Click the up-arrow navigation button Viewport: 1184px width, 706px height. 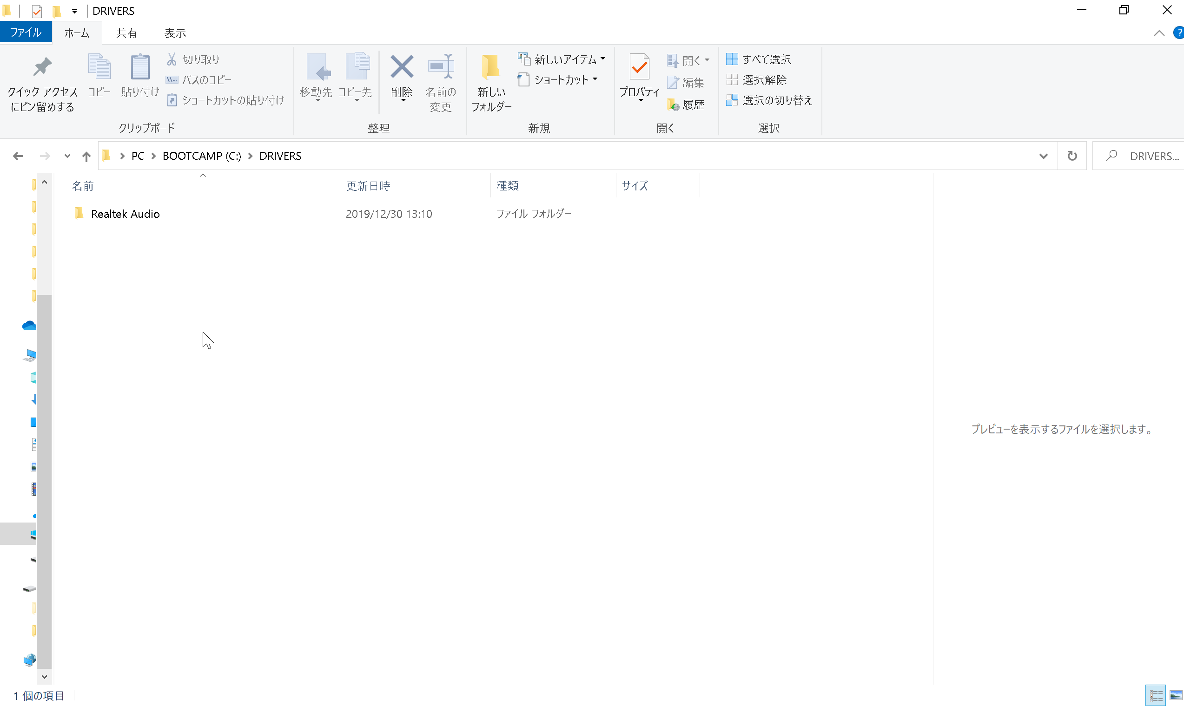[x=86, y=157]
